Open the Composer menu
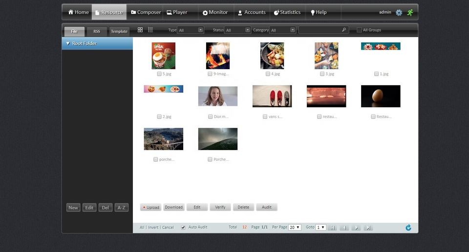This screenshot has width=469, height=252. click(146, 12)
